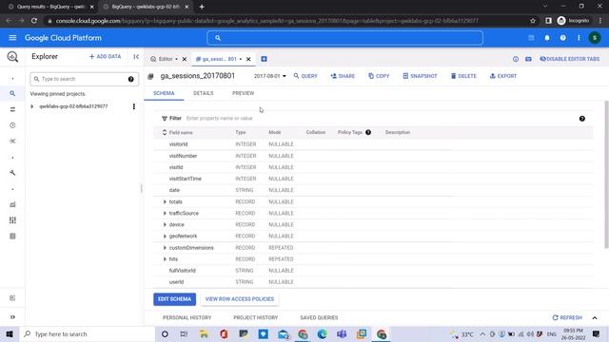Image resolution: width=609 pixels, height=342 pixels.
Task: Click View Row Access Policies button
Action: (240, 299)
